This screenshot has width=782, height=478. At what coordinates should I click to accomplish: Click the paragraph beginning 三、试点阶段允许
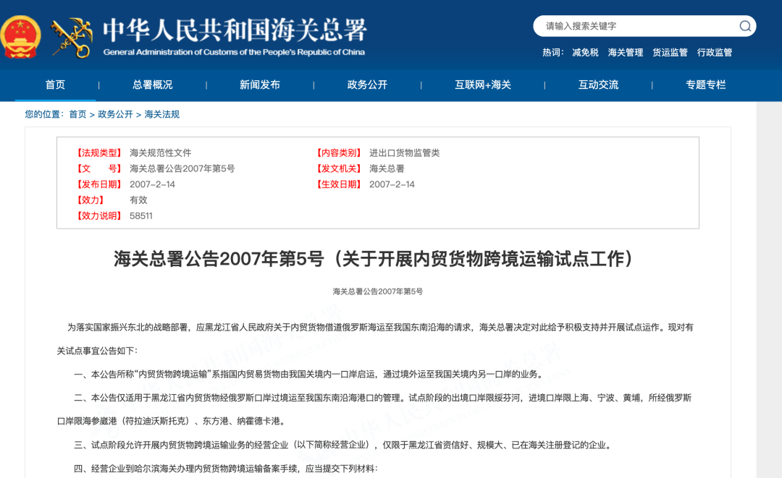coord(342,445)
